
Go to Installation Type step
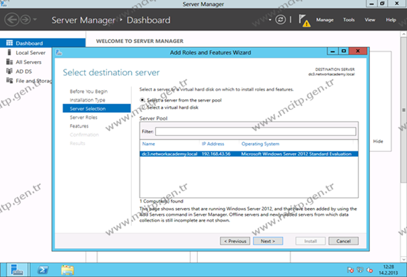coord(87,100)
